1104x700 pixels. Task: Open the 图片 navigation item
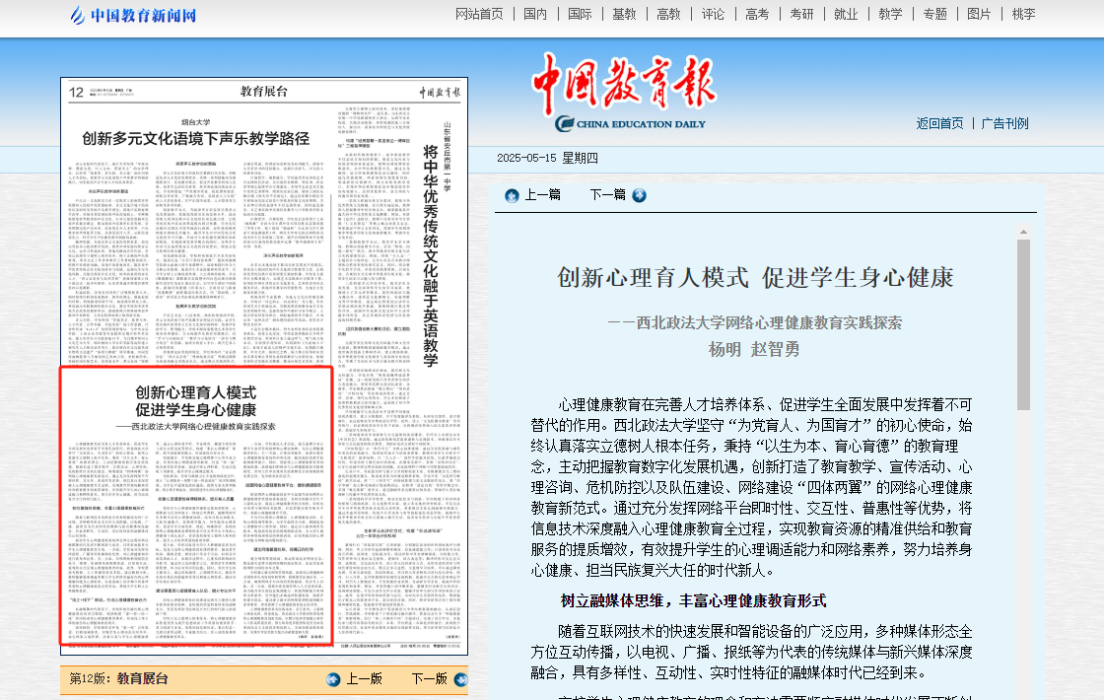coord(979,14)
